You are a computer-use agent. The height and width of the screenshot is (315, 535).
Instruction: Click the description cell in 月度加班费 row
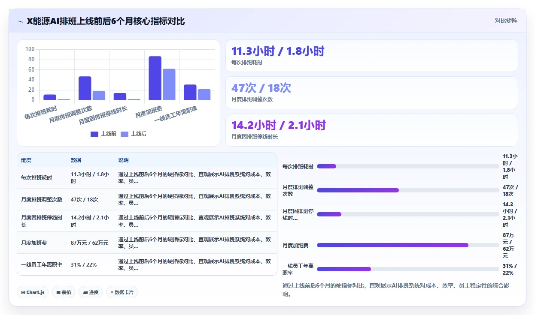[195, 243]
